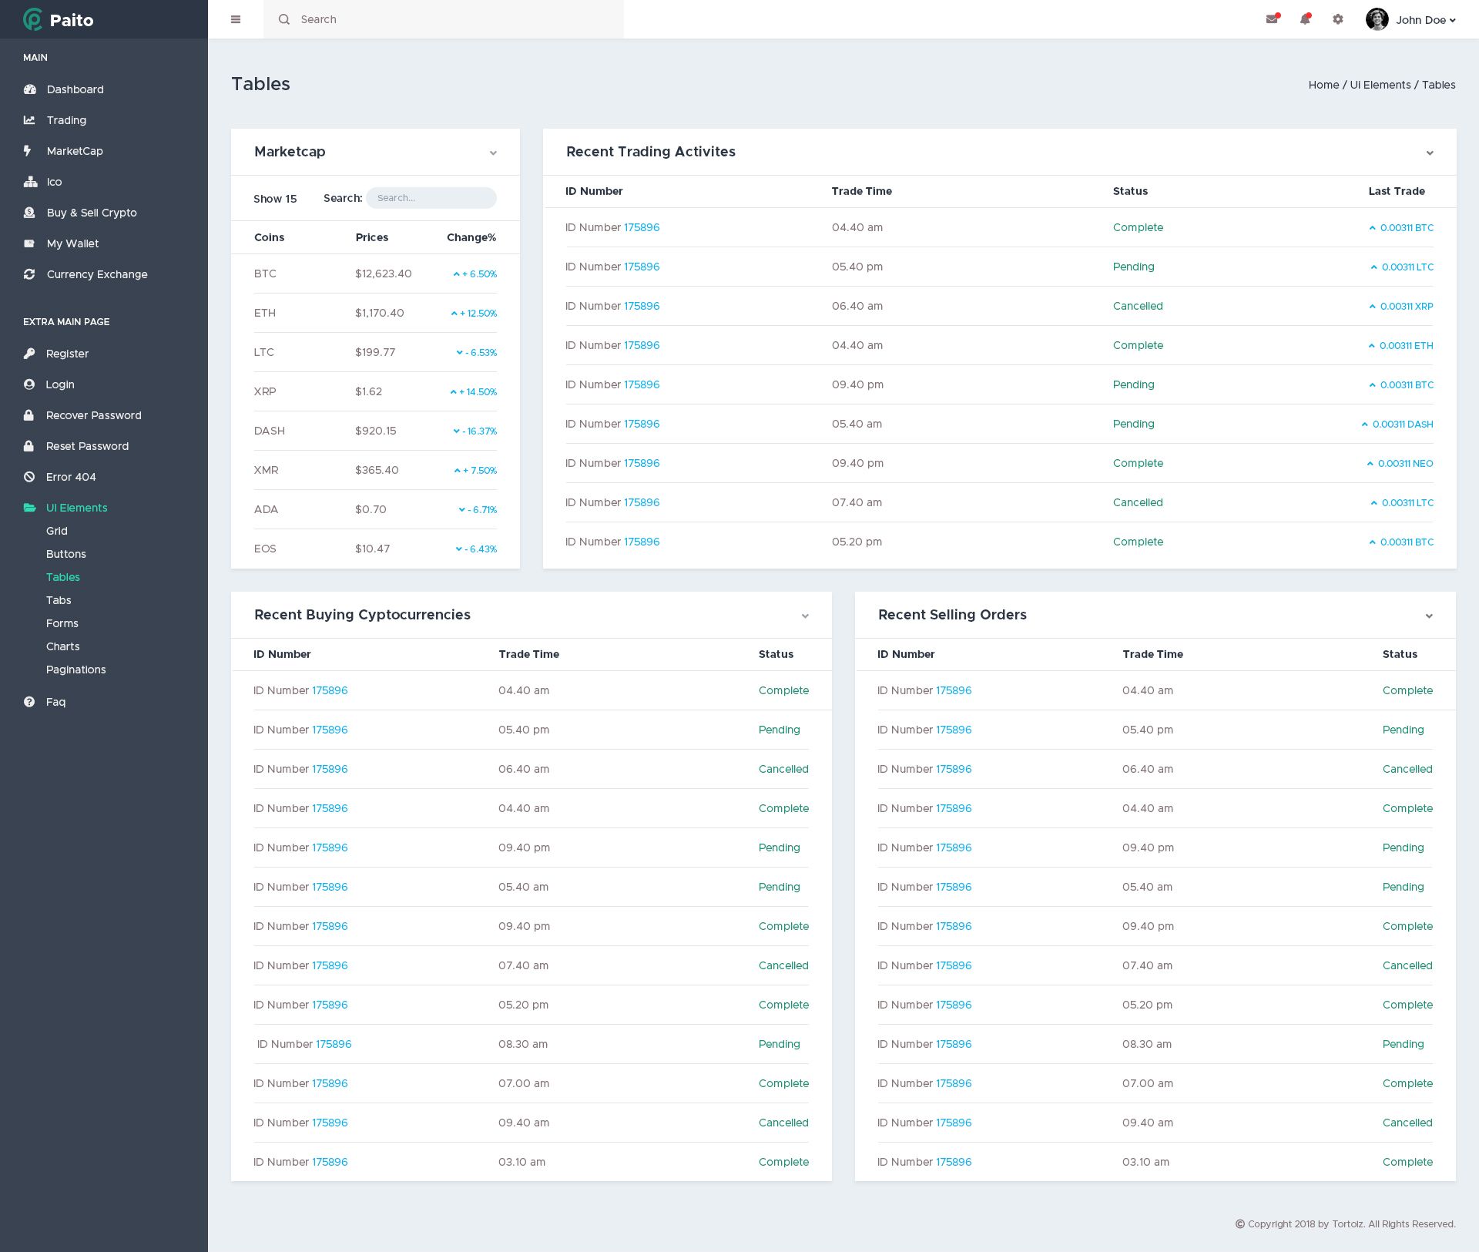Screen dimensions: 1479x1252
Task: Click the Paito logo icon
Action: point(32,19)
